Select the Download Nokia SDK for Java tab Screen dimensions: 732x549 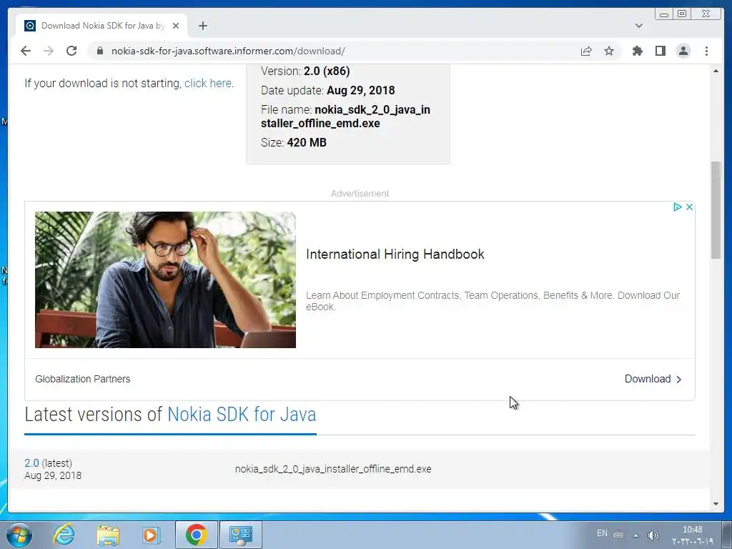(102, 26)
